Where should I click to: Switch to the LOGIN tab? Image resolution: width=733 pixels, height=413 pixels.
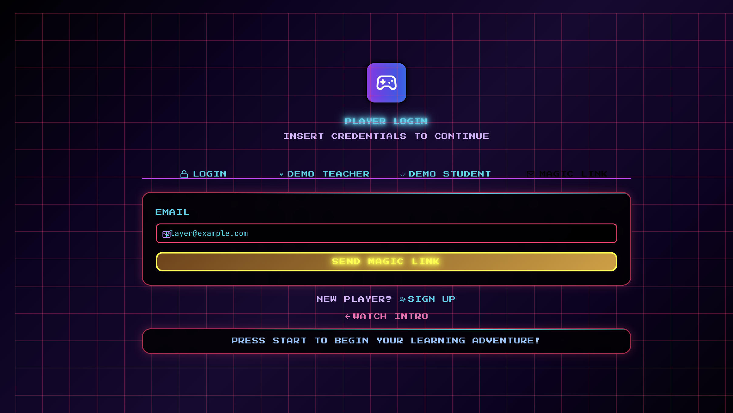210,174
